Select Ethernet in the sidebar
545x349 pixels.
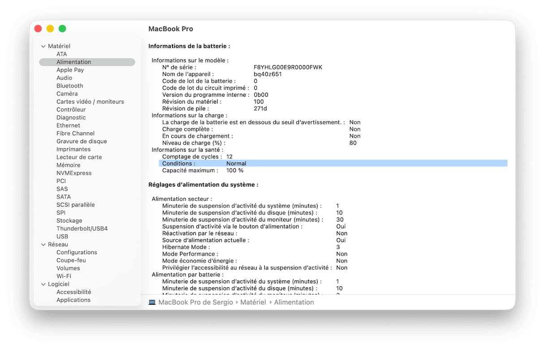click(x=68, y=125)
